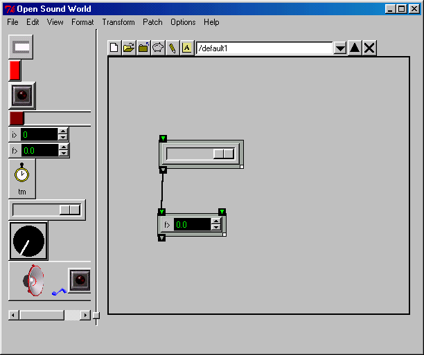
Task: Click the speaker audio output icon
Action: (33, 280)
